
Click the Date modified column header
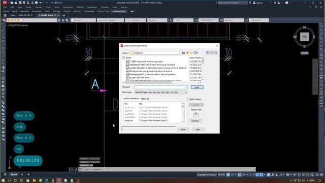(x=195, y=57)
